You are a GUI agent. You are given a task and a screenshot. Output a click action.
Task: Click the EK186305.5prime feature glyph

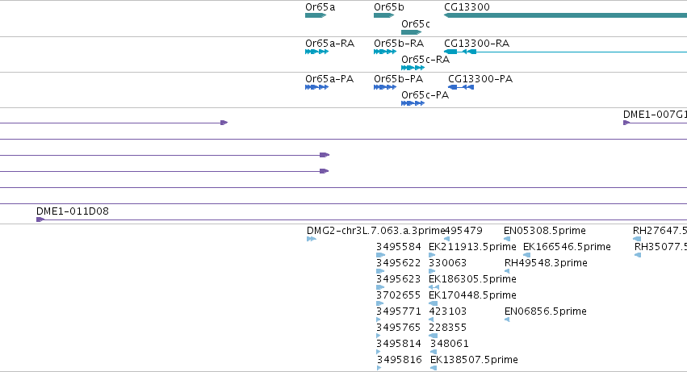[434, 287]
